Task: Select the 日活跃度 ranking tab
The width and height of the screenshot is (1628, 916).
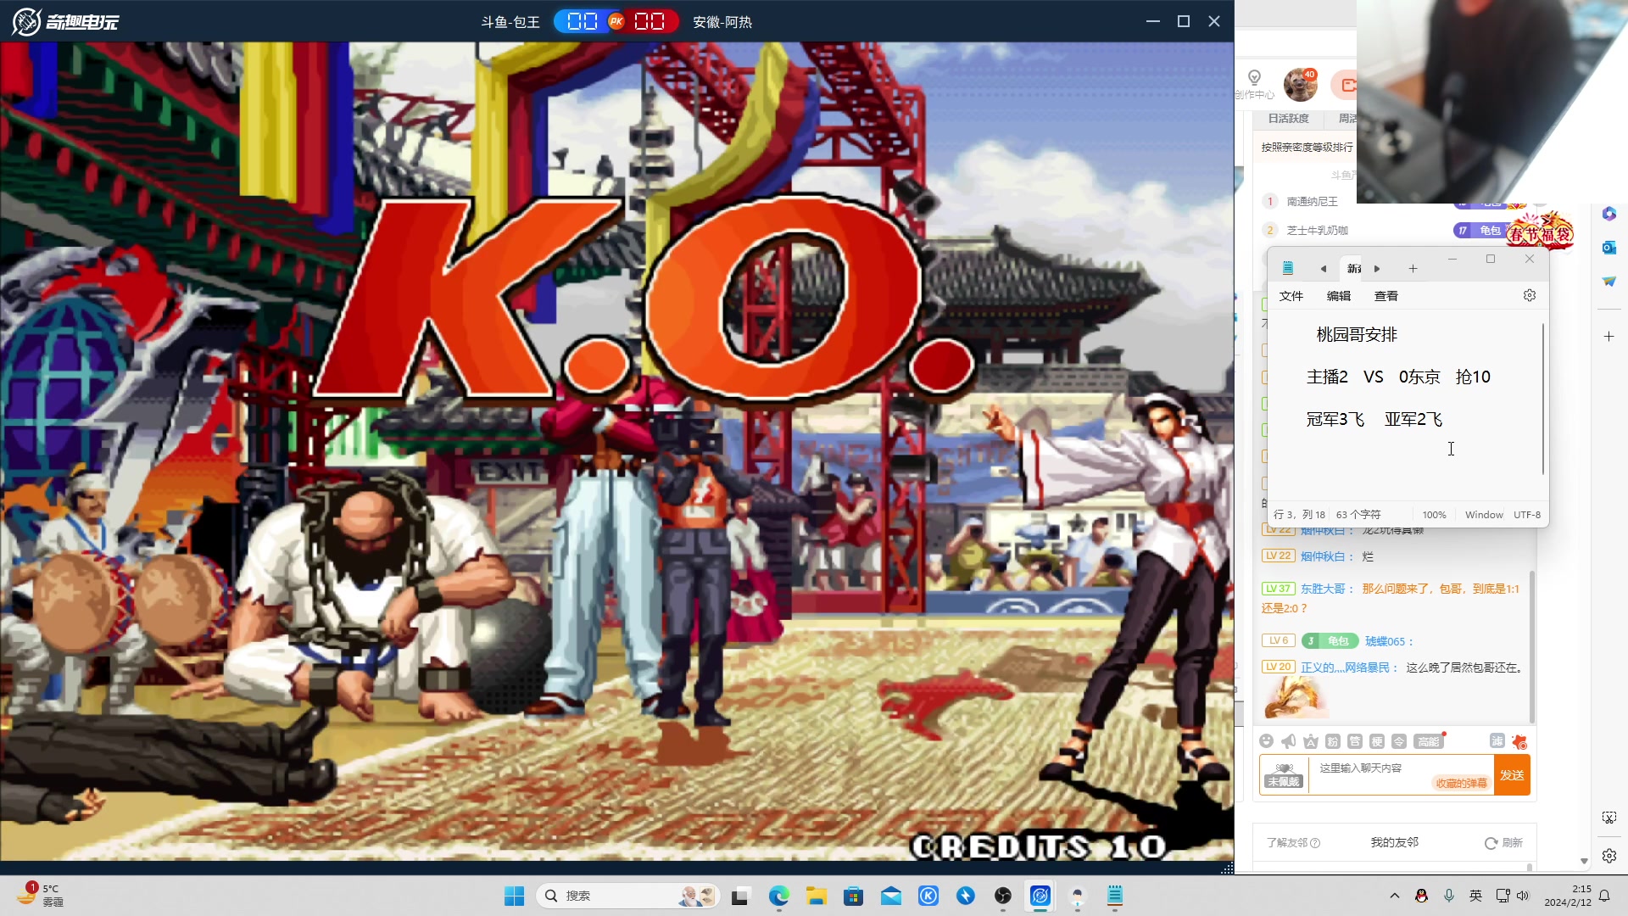Action: (x=1288, y=119)
